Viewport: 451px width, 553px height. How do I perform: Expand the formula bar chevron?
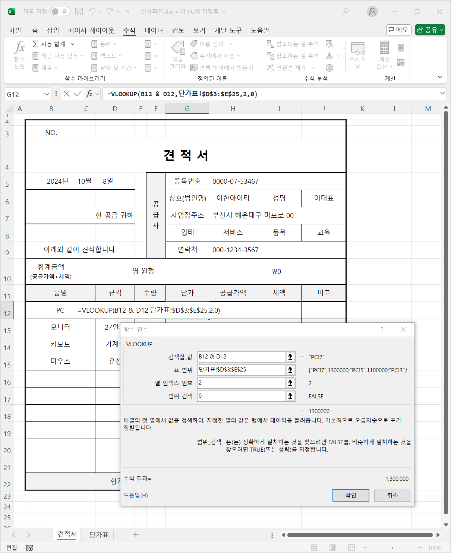(442, 93)
